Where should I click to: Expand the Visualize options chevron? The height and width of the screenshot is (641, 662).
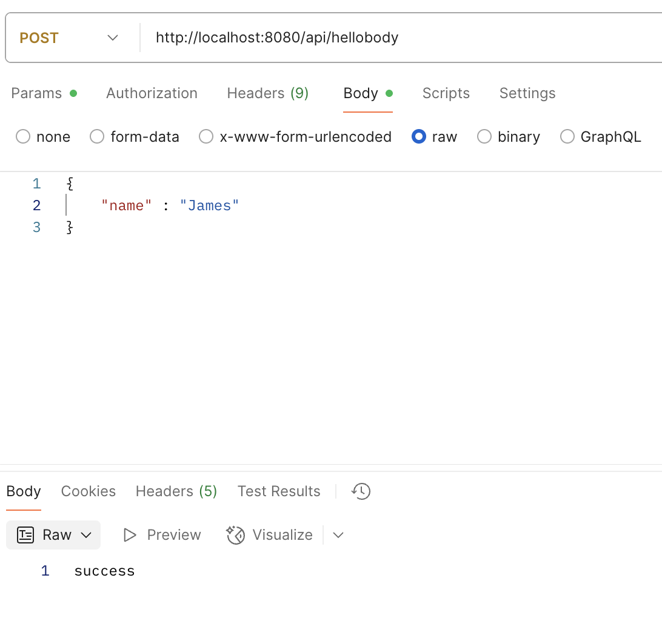pos(338,535)
